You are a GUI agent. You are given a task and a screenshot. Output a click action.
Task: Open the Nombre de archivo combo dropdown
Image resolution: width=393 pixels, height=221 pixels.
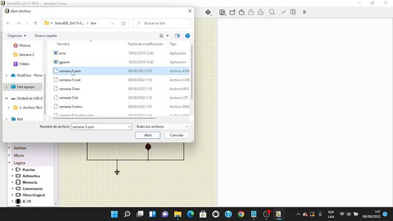point(129,127)
